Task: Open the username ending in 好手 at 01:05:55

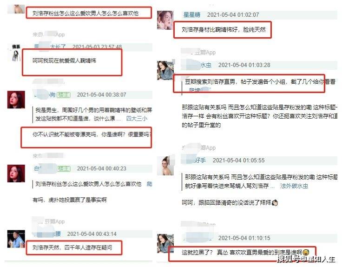Action: pos(200,160)
